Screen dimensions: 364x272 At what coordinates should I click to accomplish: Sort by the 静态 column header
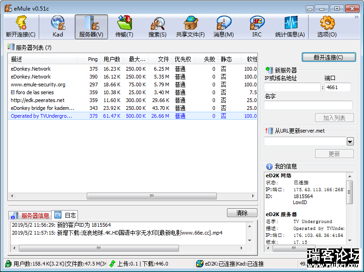tap(229, 59)
